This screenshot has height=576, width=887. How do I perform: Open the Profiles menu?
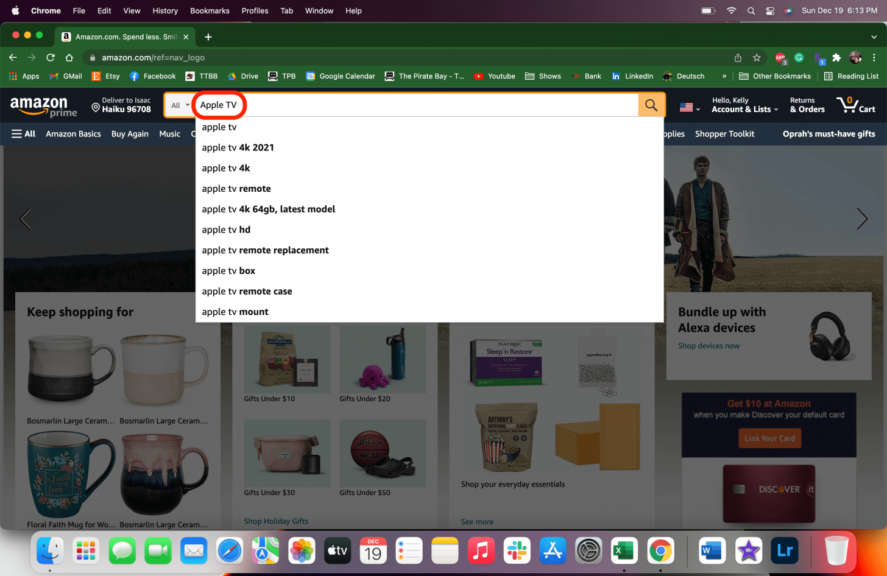[255, 11]
